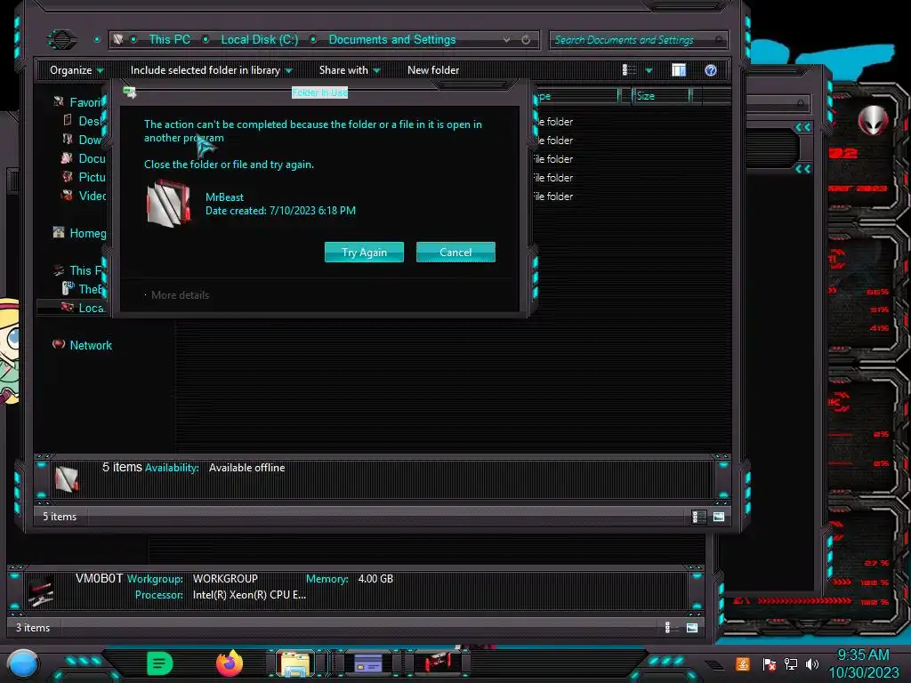Open the green notes app on taskbar
The height and width of the screenshot is (683, 911).
pos(160,663)
